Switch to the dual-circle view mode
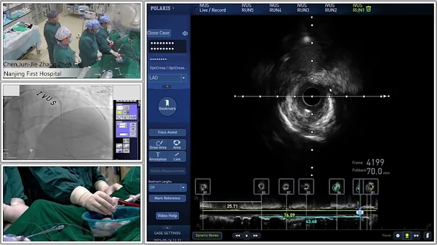This screenshot has width=437, height=245. coord(416,235)
